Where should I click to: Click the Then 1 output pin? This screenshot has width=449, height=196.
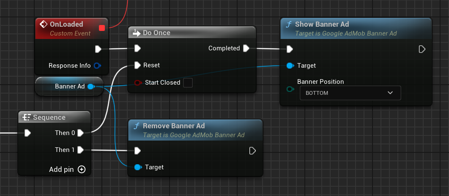[80, 150]
